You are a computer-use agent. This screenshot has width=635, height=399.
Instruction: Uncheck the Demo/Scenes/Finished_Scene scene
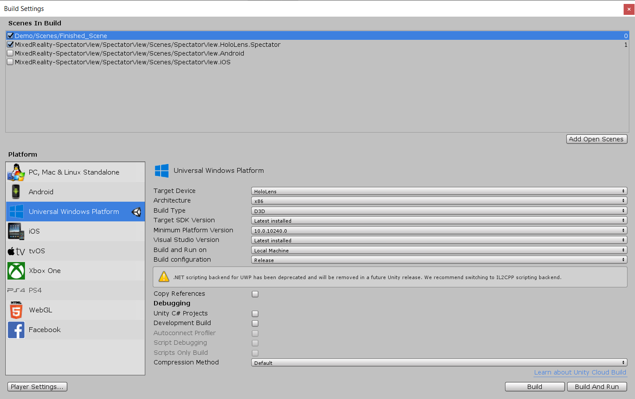pyautogui.click(x=10, y=35)
